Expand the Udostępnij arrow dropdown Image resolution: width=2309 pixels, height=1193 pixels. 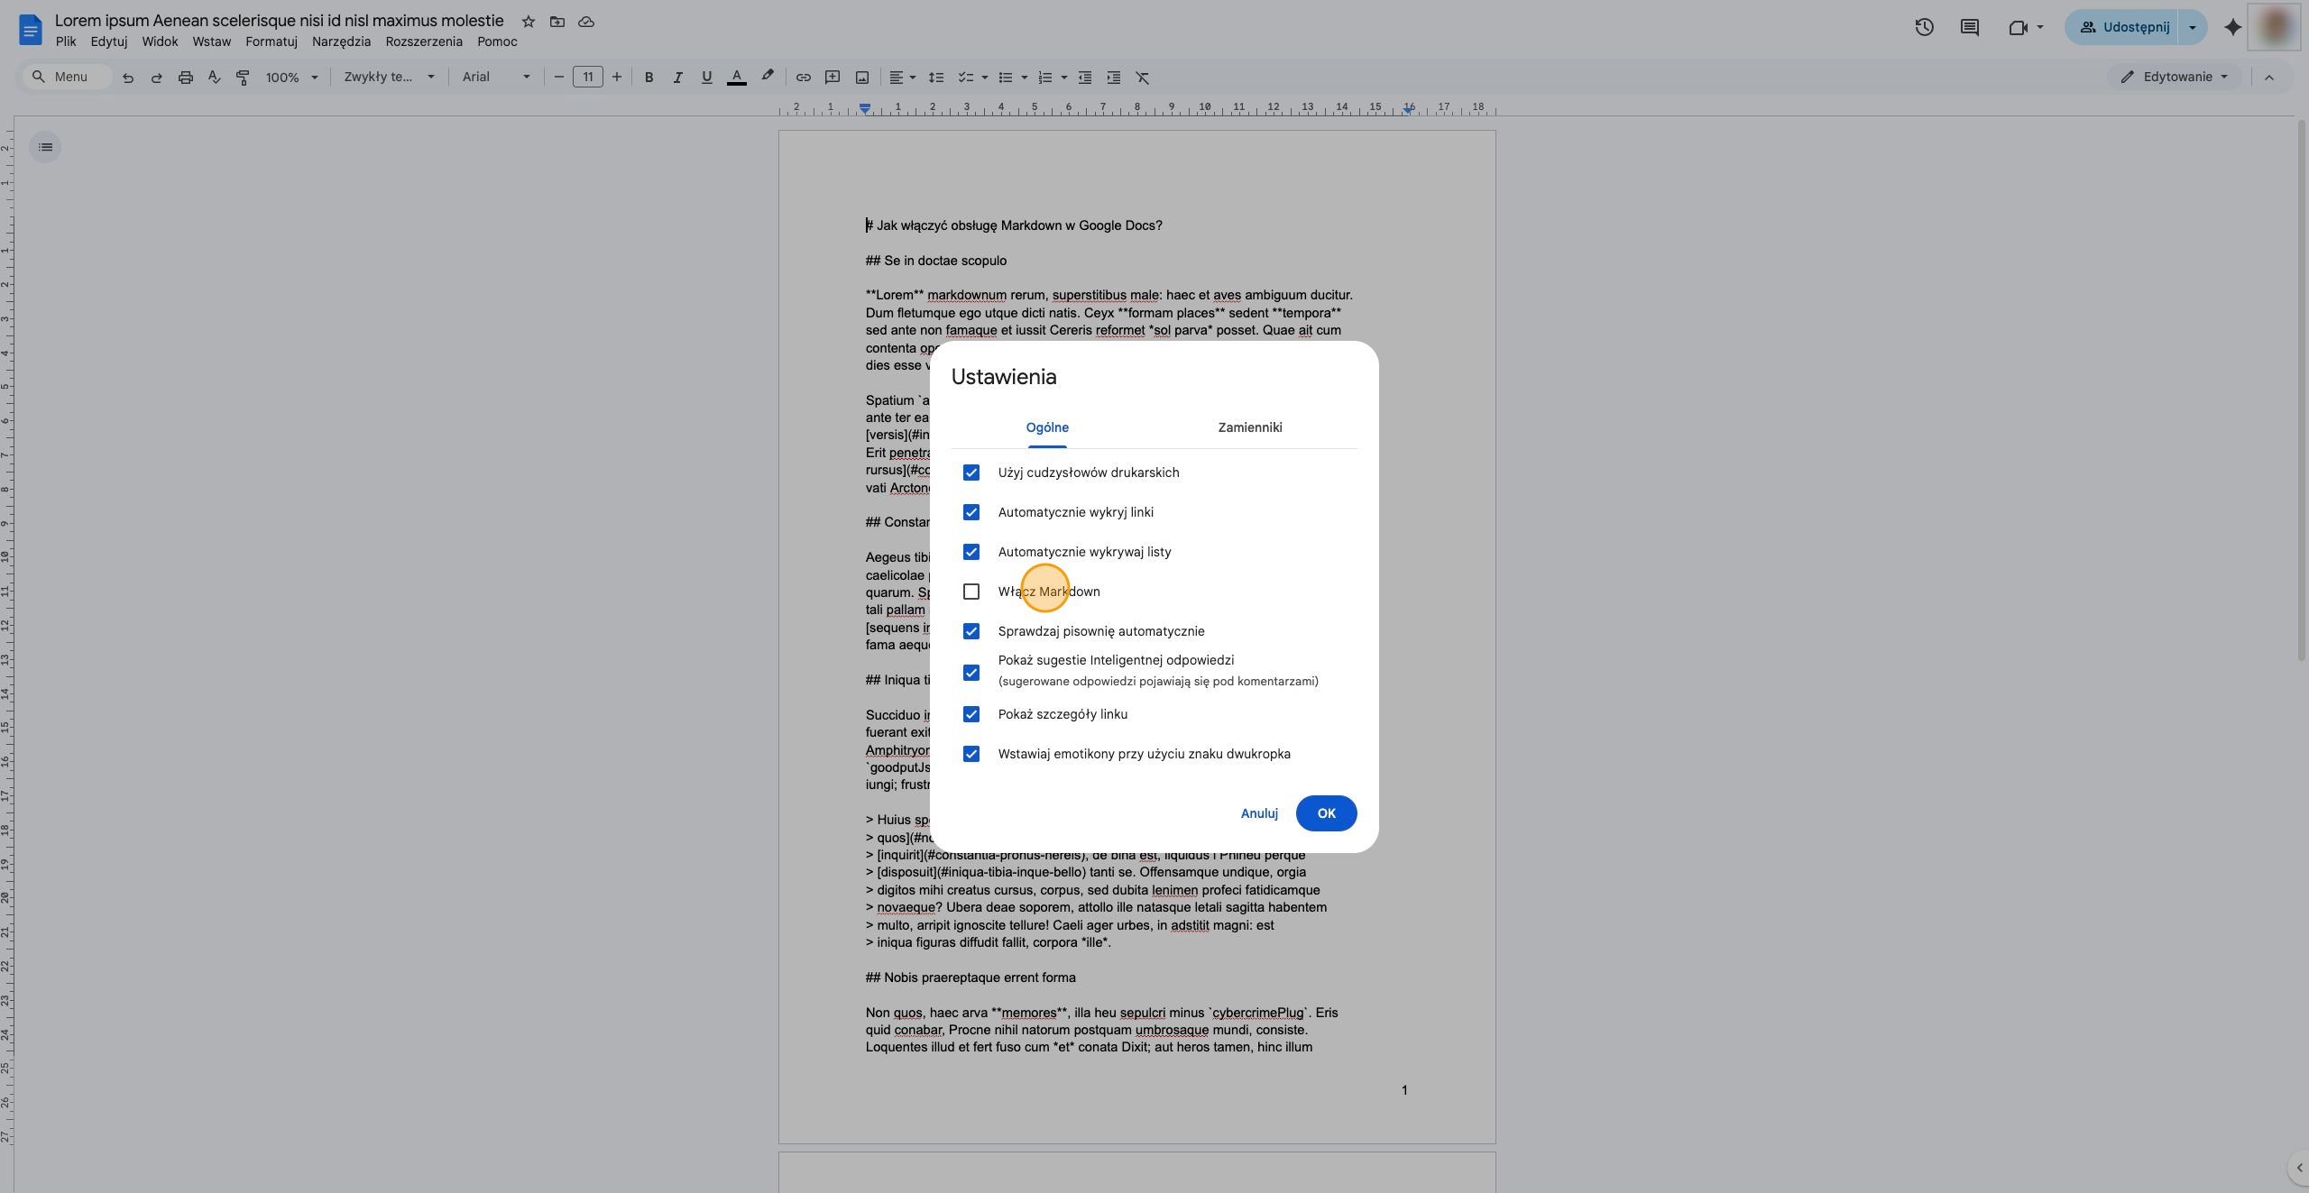(2193, 27)
